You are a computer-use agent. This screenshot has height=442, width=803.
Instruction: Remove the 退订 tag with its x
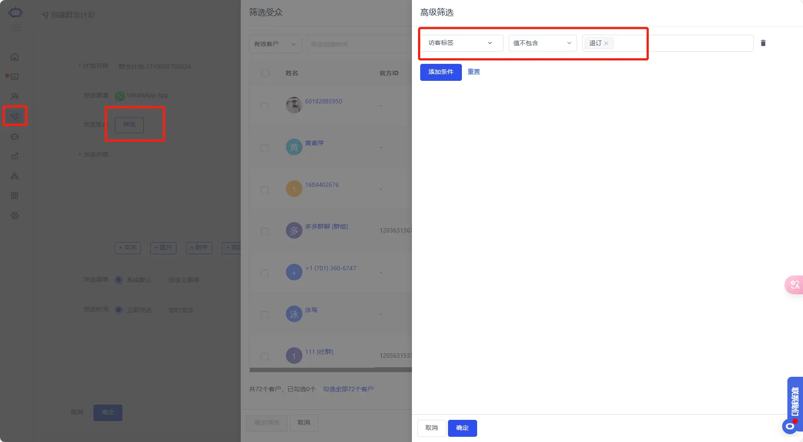[607, 43]
